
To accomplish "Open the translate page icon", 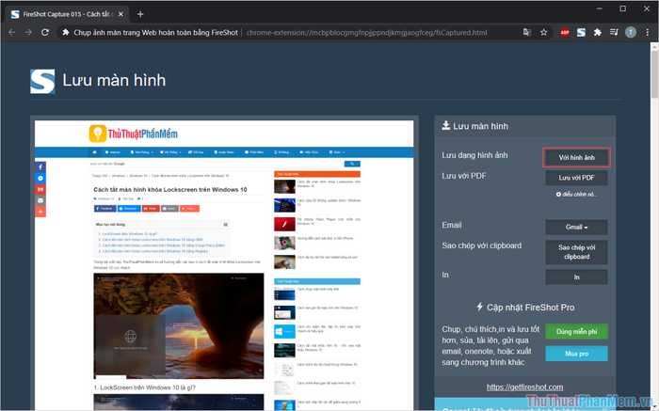I will click(x=526, y=32).
